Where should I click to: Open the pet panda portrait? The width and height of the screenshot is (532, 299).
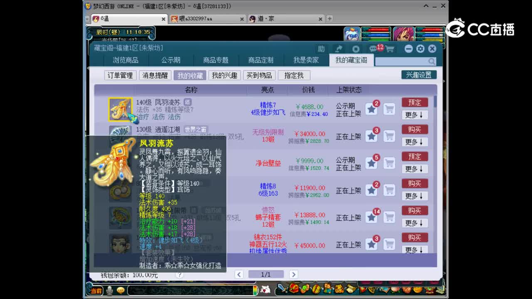tap(352, 34)
